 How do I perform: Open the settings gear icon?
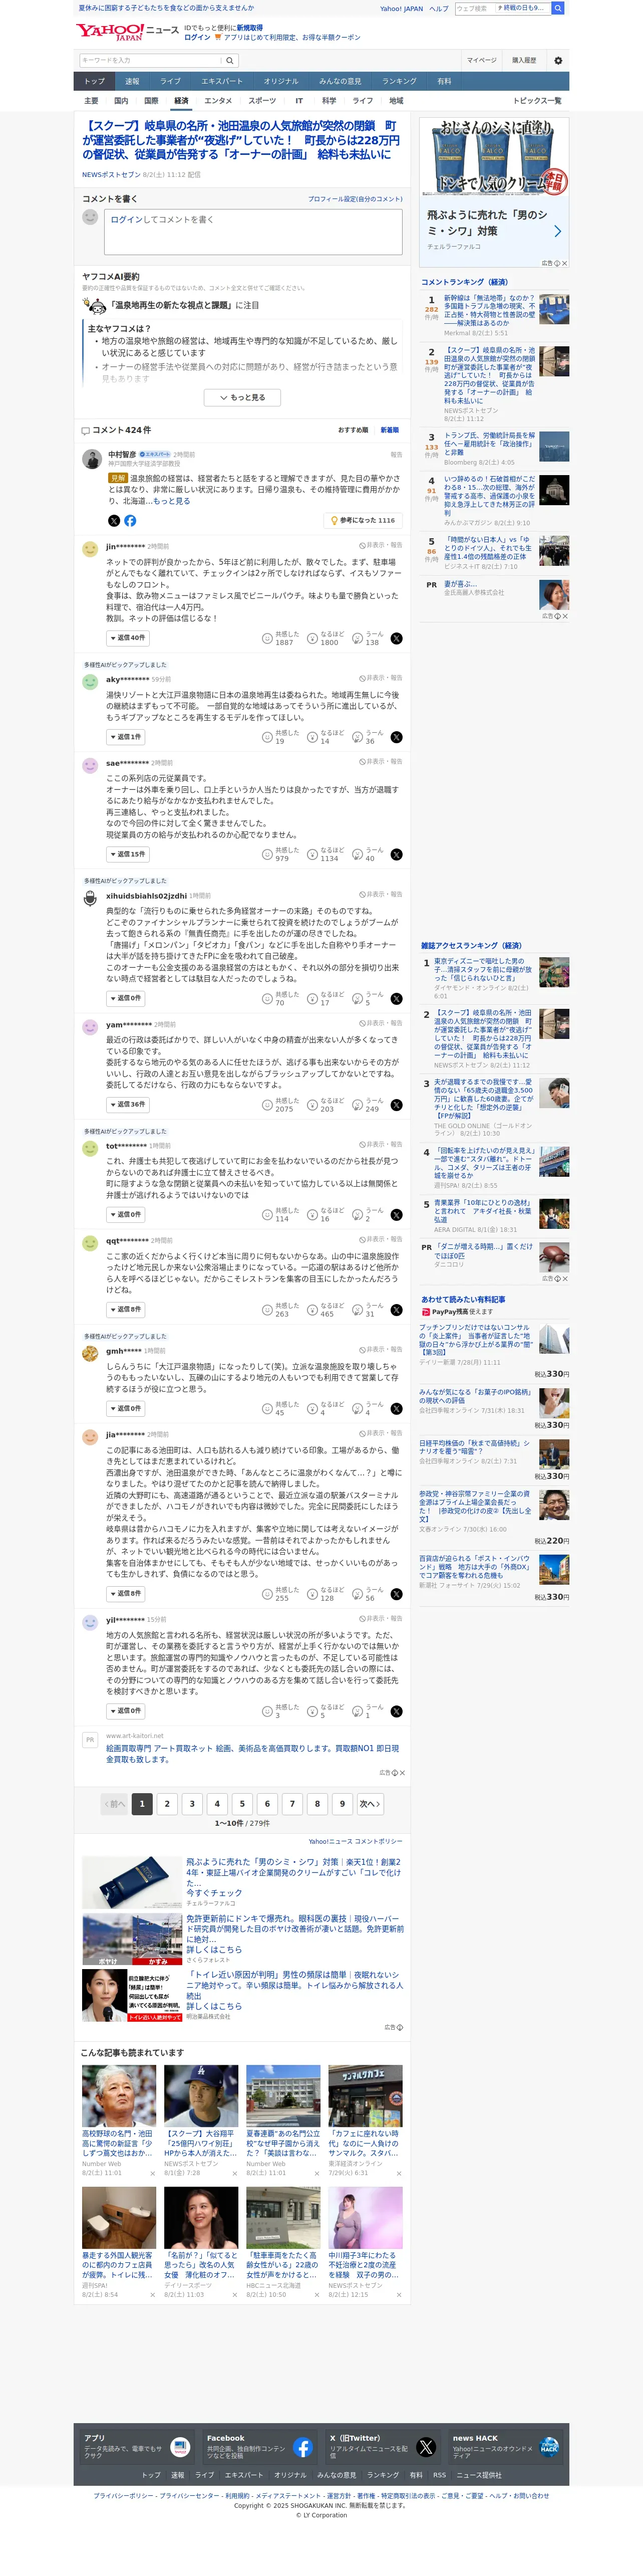[558, 60]
